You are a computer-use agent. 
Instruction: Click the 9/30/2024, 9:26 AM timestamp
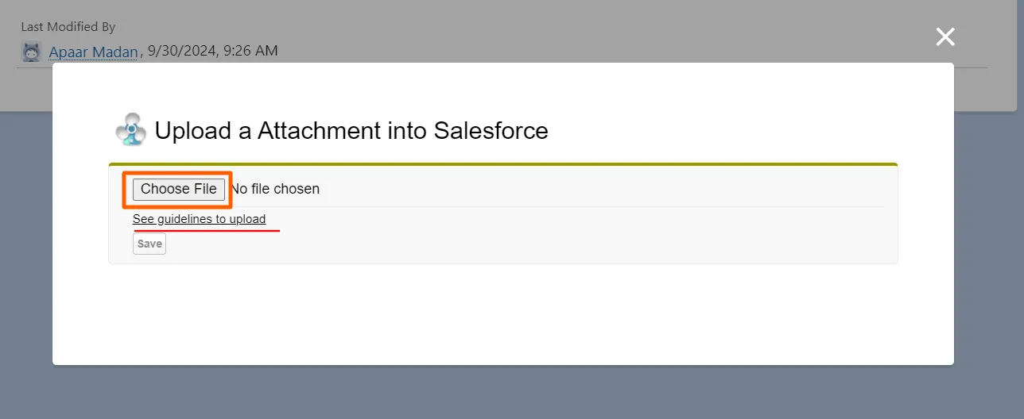(213, 52)
